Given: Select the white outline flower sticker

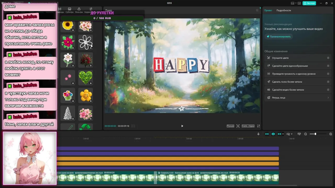Looking at the screenshot, I should 86,42.
